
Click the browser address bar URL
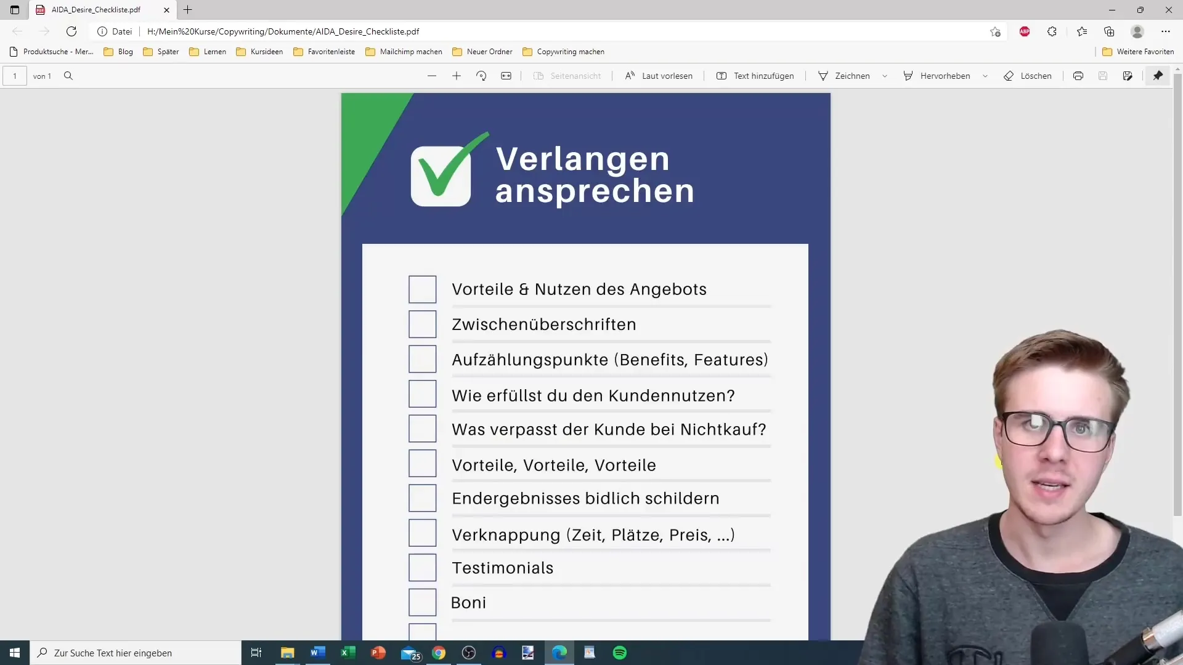(x=283, y=31)
